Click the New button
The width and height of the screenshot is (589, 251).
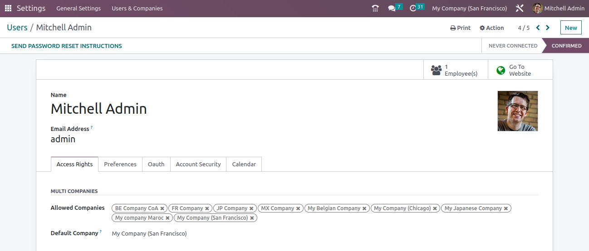click(x=571, y=28)
